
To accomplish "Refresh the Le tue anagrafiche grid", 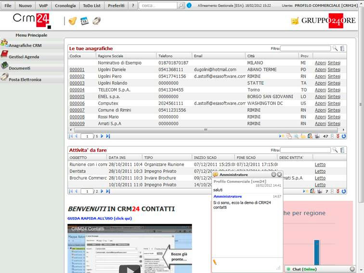I will (x=344, y=136).
